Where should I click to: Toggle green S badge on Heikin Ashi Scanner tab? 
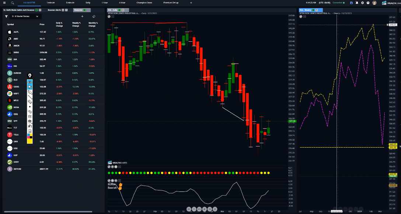[x=36, y=10]
